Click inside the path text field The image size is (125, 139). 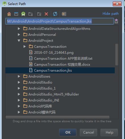pos(60,21)
